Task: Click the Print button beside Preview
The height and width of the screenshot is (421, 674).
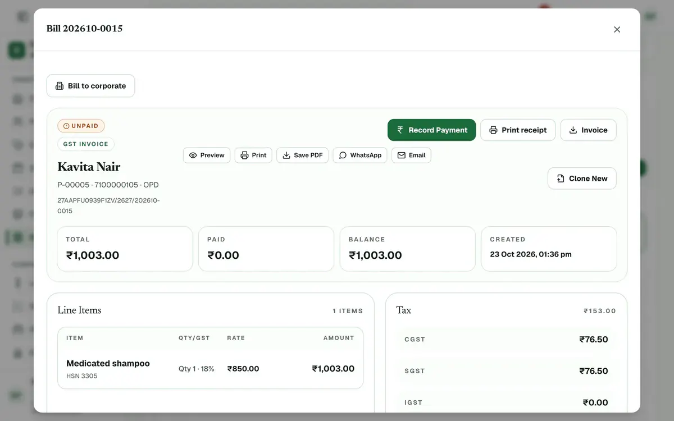Action: coord(253,155)
